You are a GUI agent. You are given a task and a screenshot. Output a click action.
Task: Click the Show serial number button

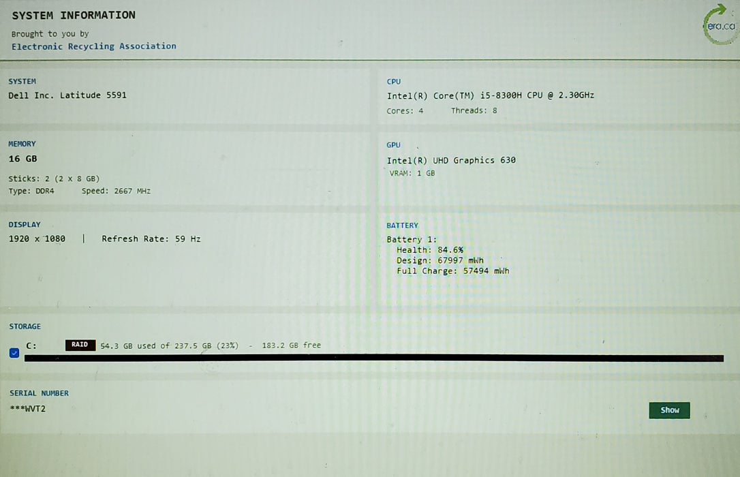pos(669,410)
